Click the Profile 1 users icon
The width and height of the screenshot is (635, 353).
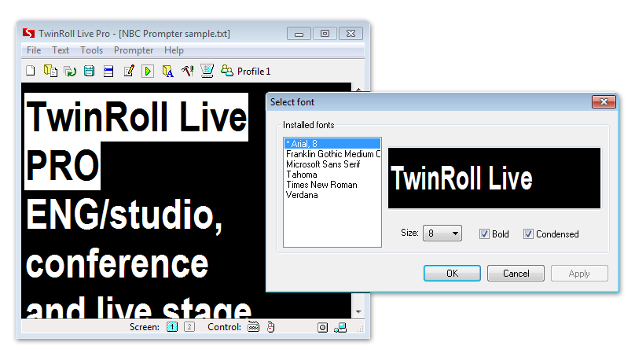(228, 72)
